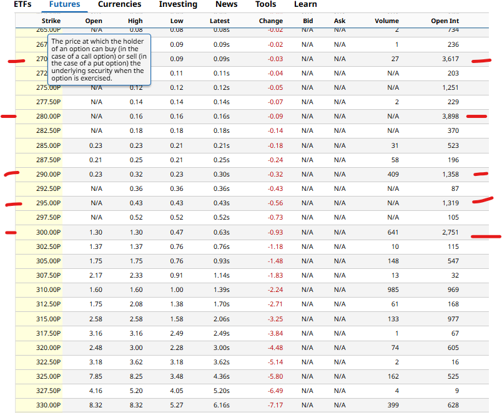Click volume 641 in 300.00P row
Screen dimensions: 502x413
[393, 232]
